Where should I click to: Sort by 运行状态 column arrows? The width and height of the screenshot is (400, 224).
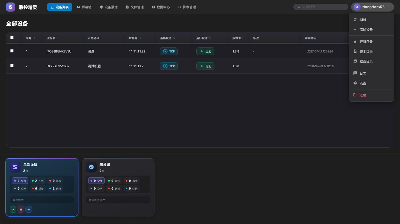click(210, 38)
